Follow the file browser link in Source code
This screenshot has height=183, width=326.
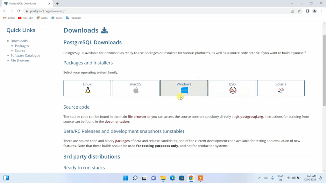coord(137,117)
